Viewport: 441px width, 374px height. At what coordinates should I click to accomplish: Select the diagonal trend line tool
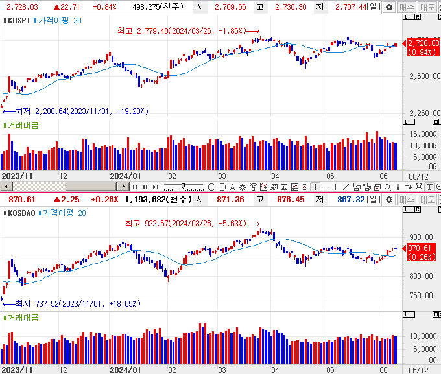click(x=346, y=187)
